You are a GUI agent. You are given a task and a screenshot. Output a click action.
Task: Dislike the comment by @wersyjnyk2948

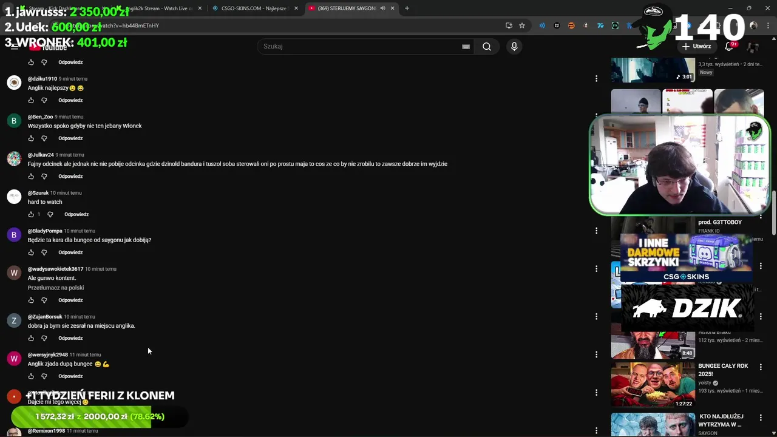44,376
